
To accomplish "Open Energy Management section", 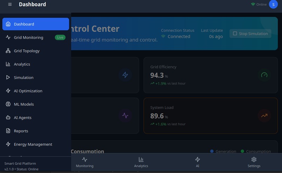I will point(36,144).
